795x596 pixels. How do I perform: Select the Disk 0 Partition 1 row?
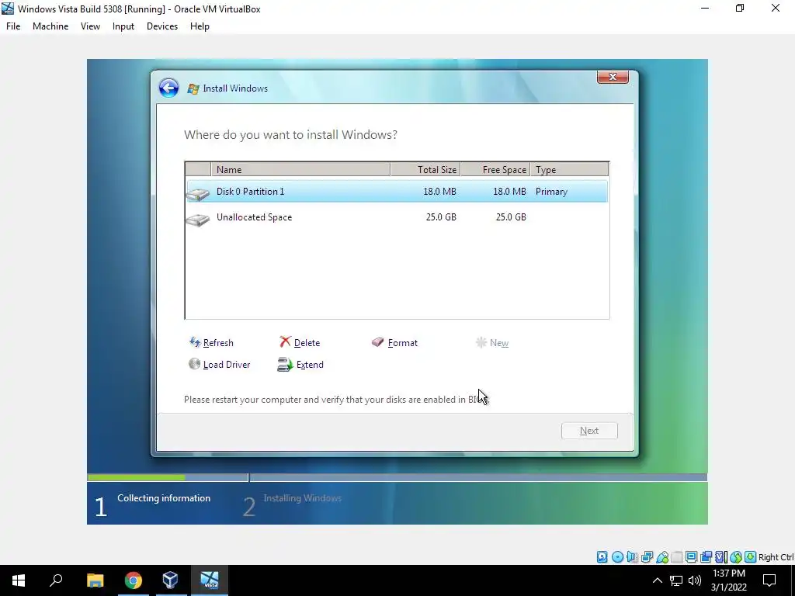click(x=397, y=192)
